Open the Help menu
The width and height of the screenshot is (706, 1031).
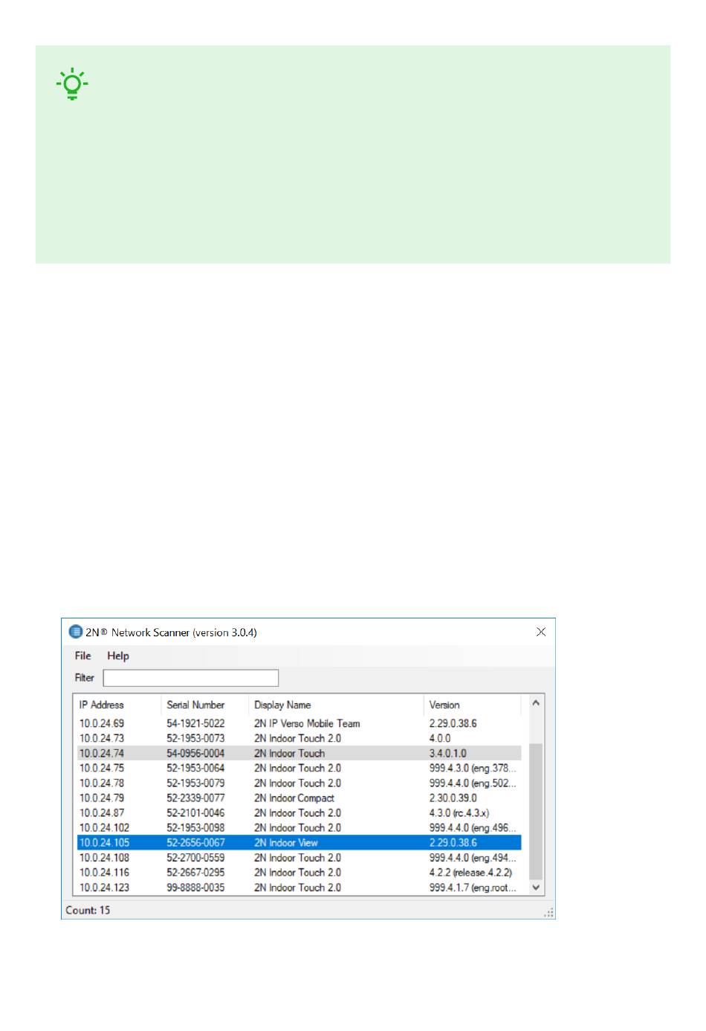pos(117,656)
